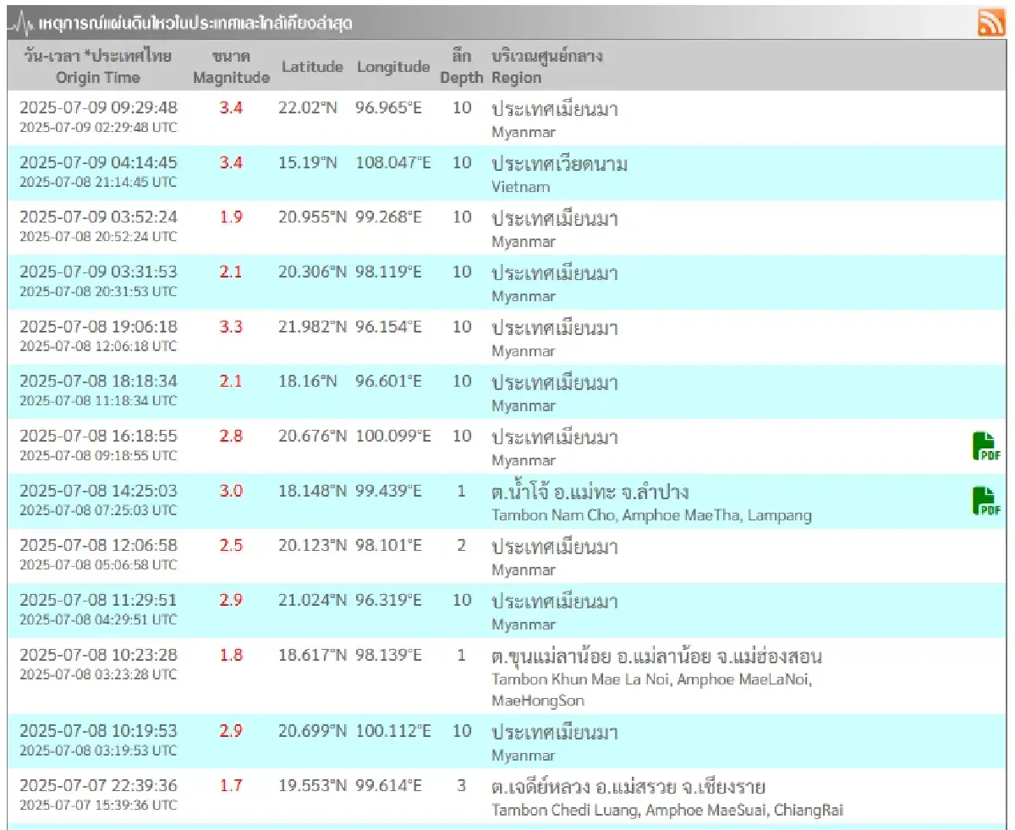This screenshot has width=1015, height=830.
Task: Click magnitude 3.3 value on 19:06:18 event
Action: pyautogui.click(x=231, y=327)
